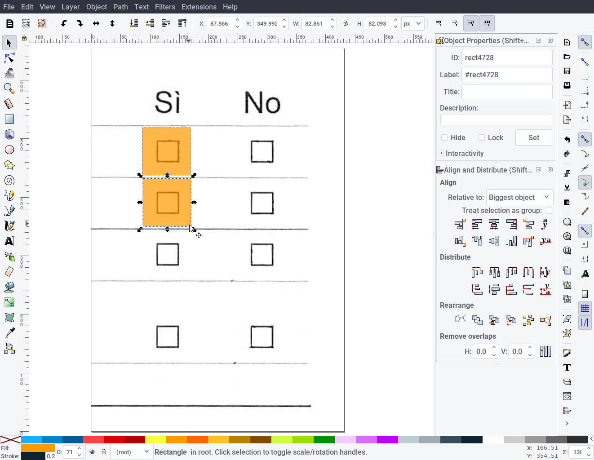Screen dimensions: 594x460
Task: Open the Extensions menu
Action: tap(199, 7)
